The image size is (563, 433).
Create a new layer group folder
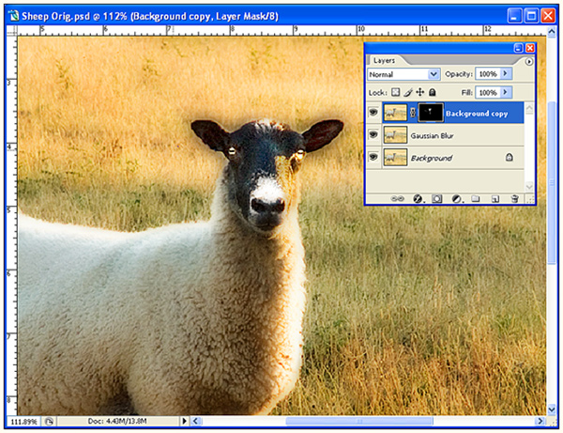coord(476,199)
